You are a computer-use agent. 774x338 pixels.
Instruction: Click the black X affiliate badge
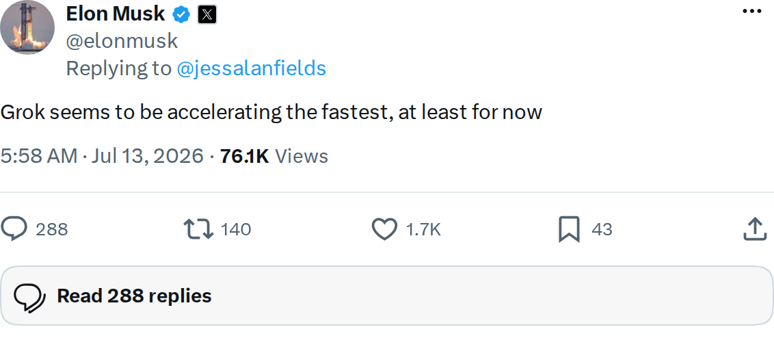207,15
